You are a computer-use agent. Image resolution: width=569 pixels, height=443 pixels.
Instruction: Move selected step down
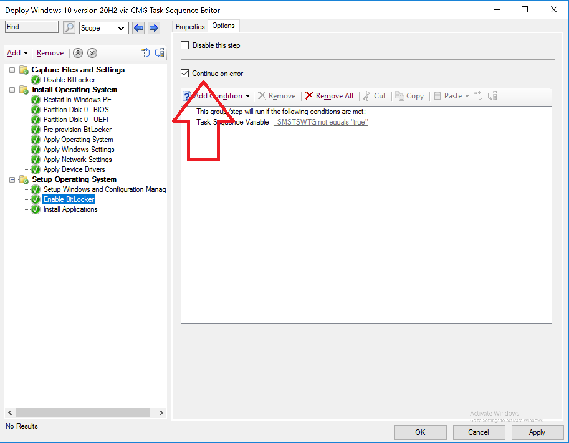pyautogui.click(x=92, y=53)
